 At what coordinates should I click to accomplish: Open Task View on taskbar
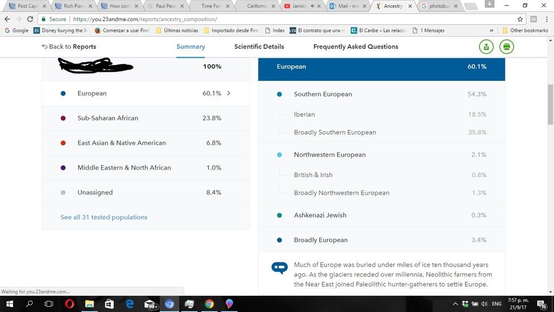pyautogui.click(x=49, y=304)
